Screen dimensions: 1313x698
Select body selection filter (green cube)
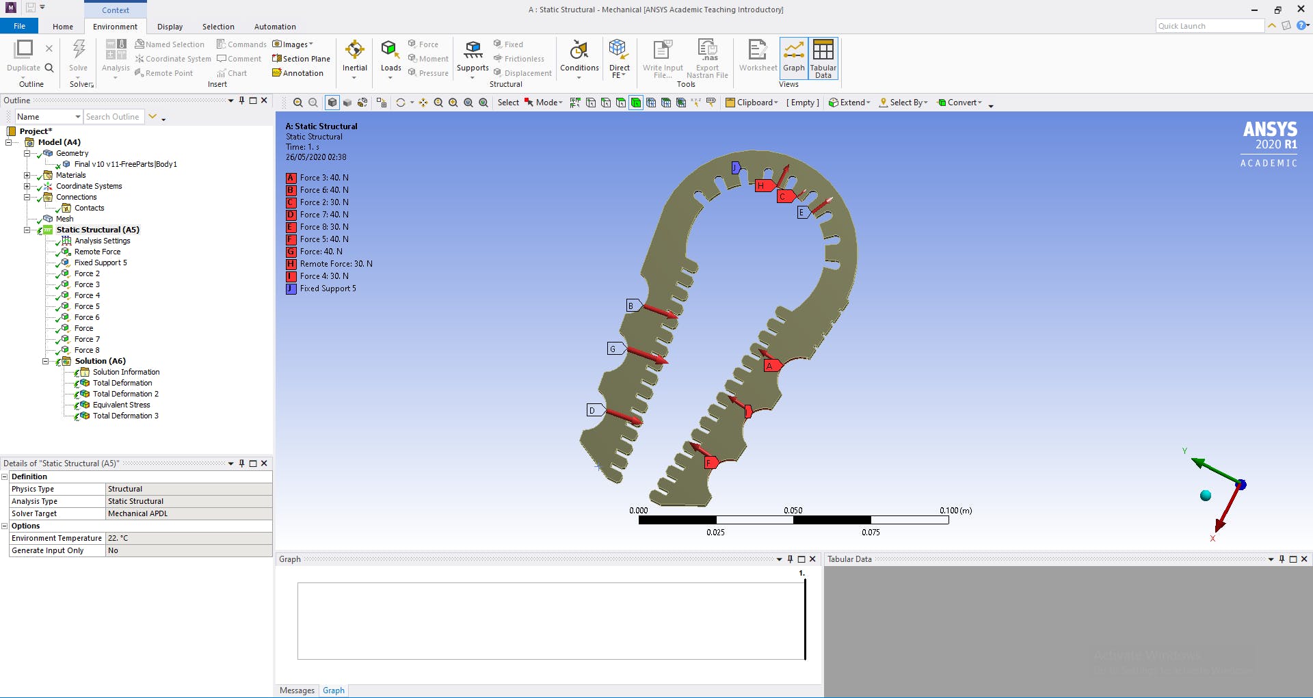[x=636, y=103]
